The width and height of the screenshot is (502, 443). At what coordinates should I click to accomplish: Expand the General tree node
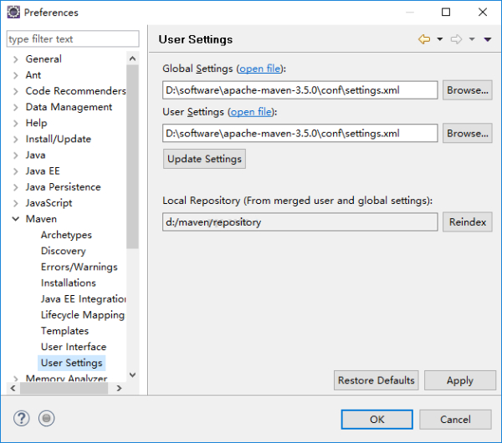(x=15, y=59)
